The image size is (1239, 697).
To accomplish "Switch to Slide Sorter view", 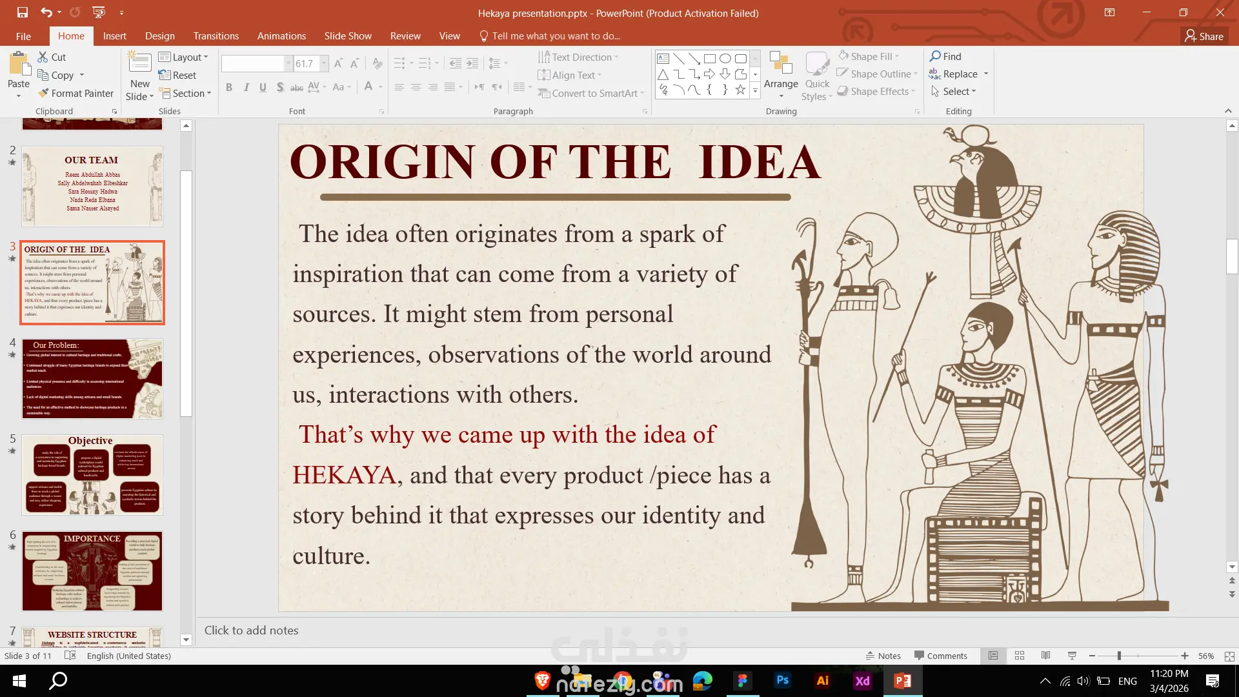I will coord(1020,656).
